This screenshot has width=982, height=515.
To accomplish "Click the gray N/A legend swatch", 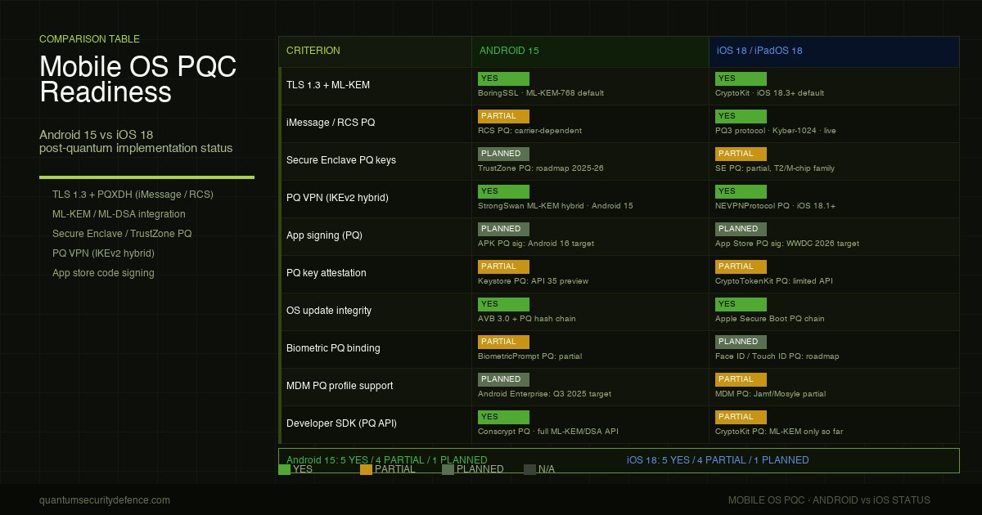I will pos(529,469).
